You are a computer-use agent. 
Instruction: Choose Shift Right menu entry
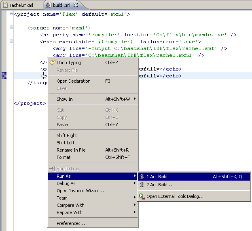[x=93, y=135]
